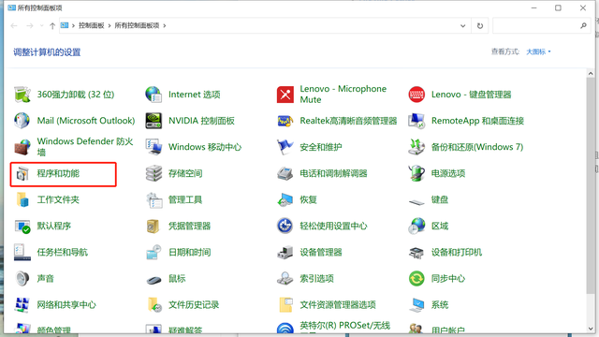The image size is (599, 337).
Task: Focus the control panel search box
Action: (541, 25)
